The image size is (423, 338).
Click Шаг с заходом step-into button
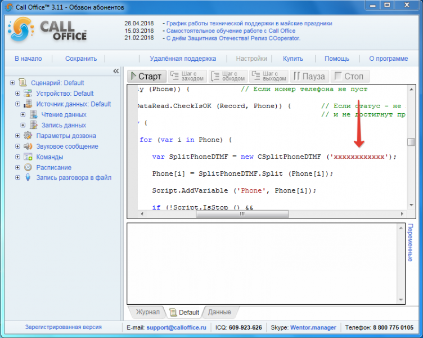pos(187,76)
